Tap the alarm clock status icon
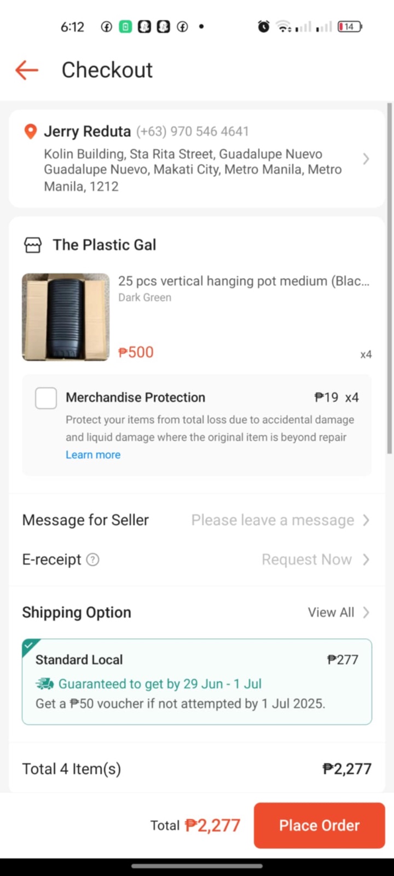Viewport: 394px width, 876px height. [264, 26]
